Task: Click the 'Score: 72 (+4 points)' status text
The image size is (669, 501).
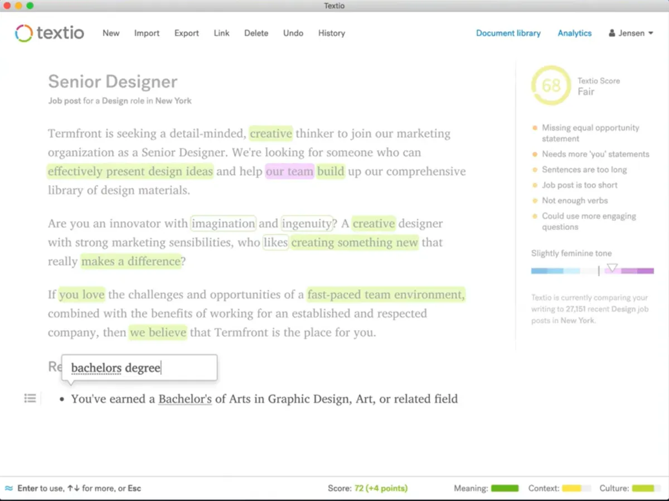Action: 367,488
